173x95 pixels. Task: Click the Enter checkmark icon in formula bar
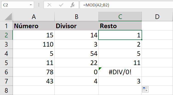click(x=61, y=5)
